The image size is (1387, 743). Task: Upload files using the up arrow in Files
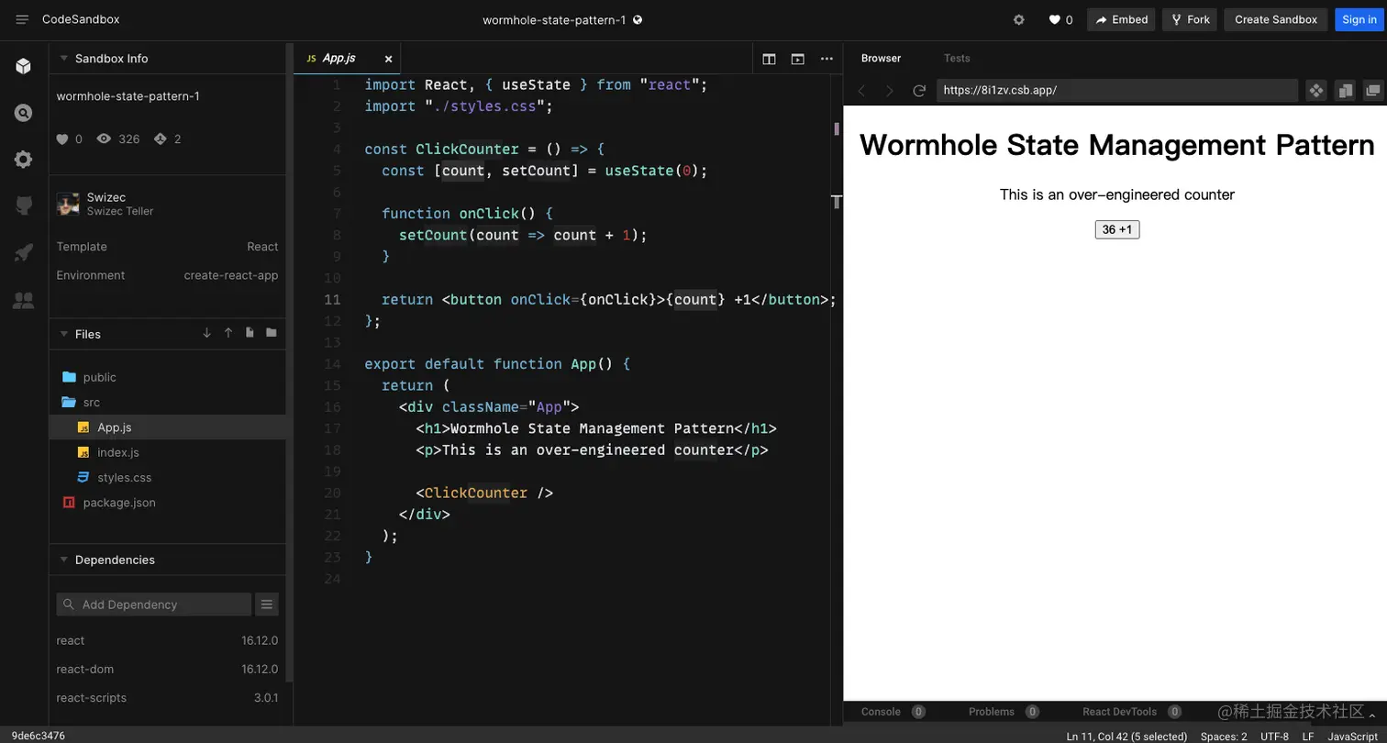228,333
